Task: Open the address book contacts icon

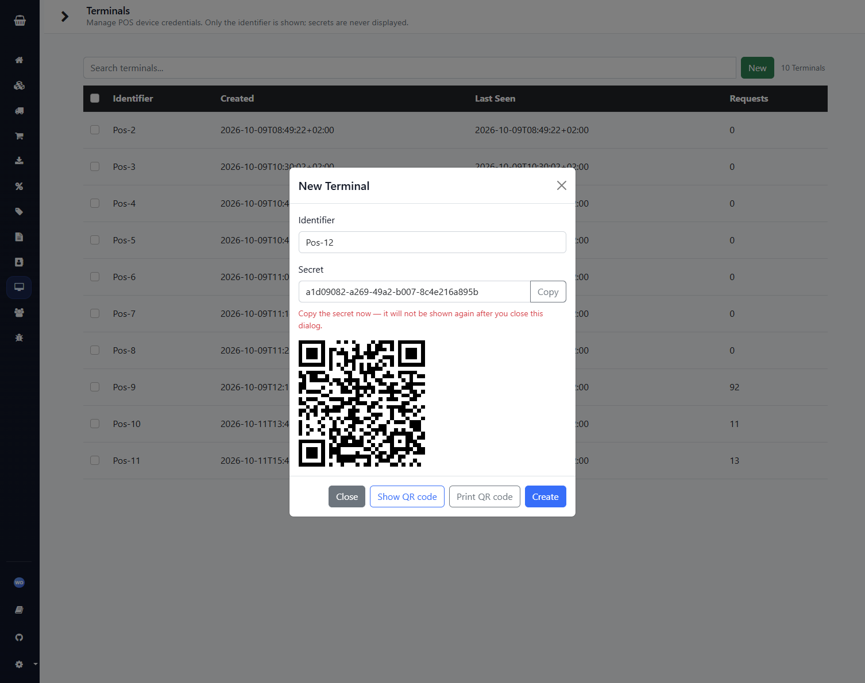Action: click(x=19, y=262)
